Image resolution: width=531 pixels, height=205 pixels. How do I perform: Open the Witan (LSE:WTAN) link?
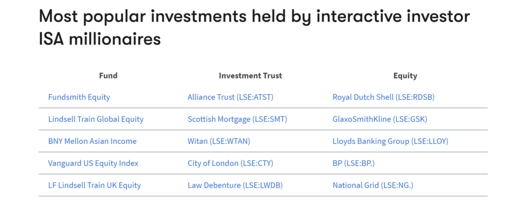(219, 141)
